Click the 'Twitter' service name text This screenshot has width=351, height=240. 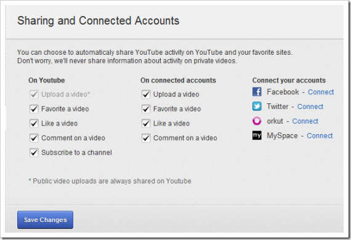click(x=278, y=106)
